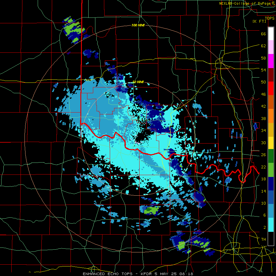
Task: Click the legend value 38
Action: (263, 118)
